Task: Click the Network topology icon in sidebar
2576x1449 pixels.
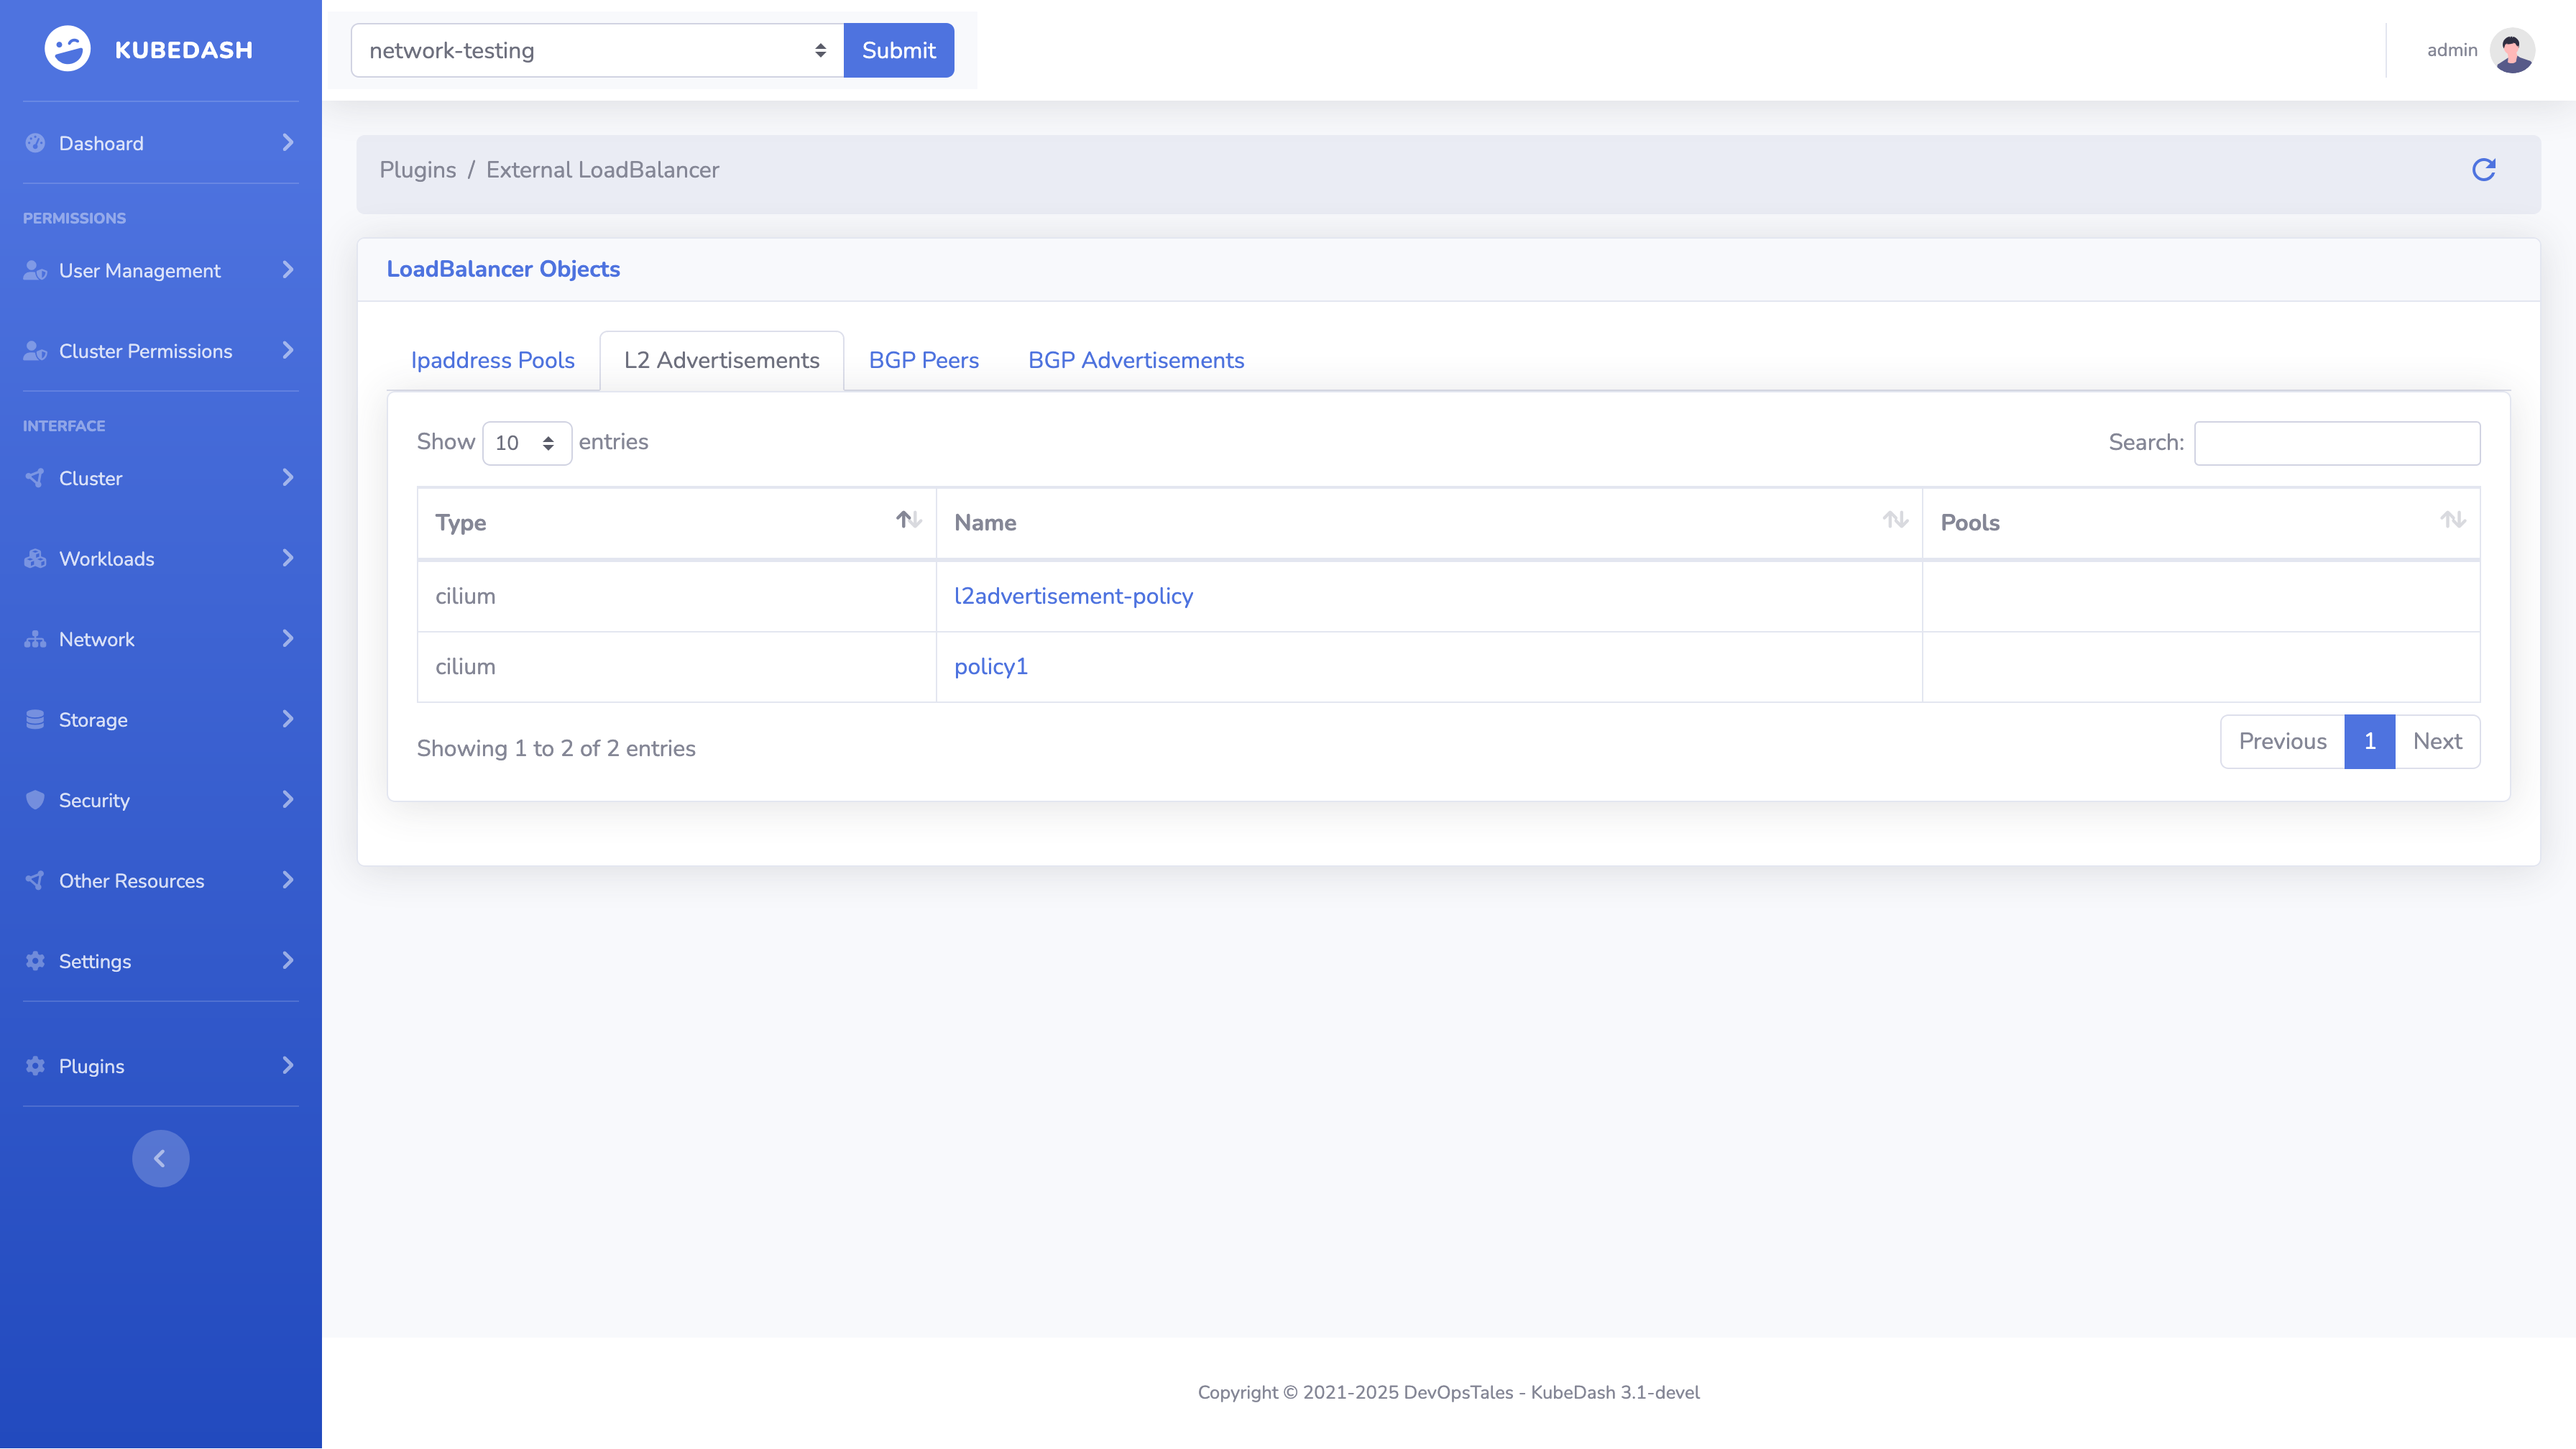Action: [35, 639]
